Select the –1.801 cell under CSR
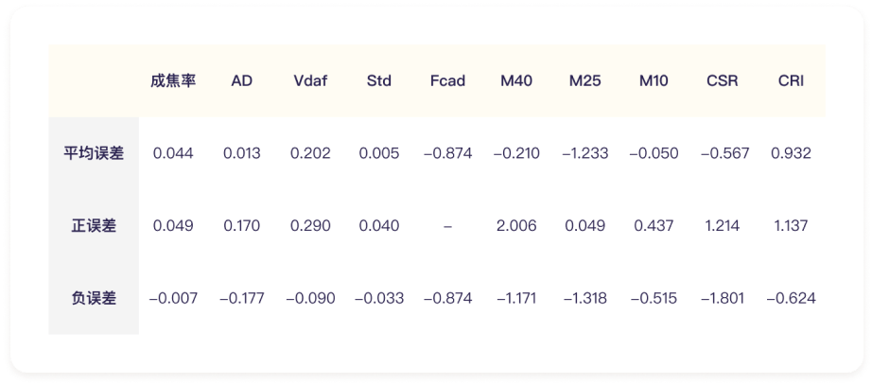The height and width of the screenshot is (385, 872). pos(723,298)
